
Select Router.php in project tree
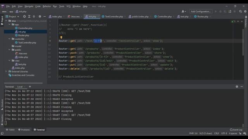tap(22, 36)
